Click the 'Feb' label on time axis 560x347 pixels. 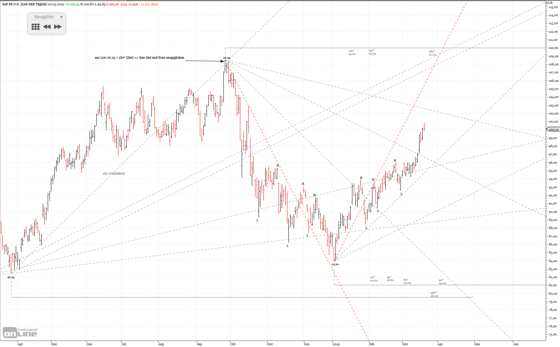click(371, 344)
